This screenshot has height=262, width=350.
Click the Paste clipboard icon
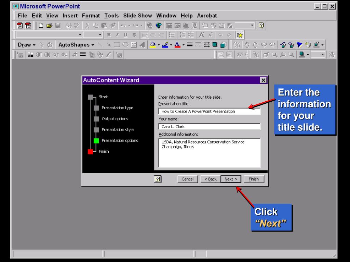(x=104, y=25)
